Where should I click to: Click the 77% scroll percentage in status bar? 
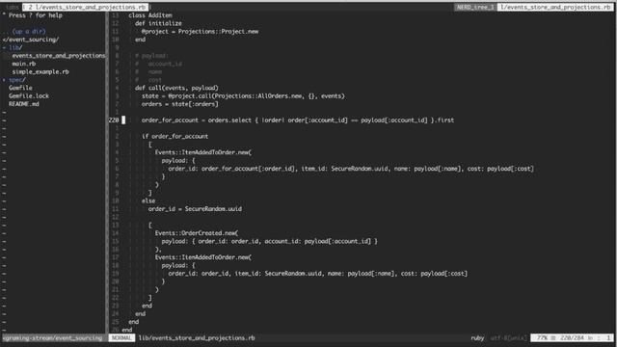(542, 338)
